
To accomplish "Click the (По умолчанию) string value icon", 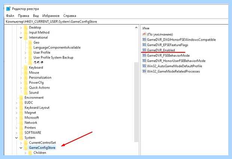I will [x=144, y=34].
